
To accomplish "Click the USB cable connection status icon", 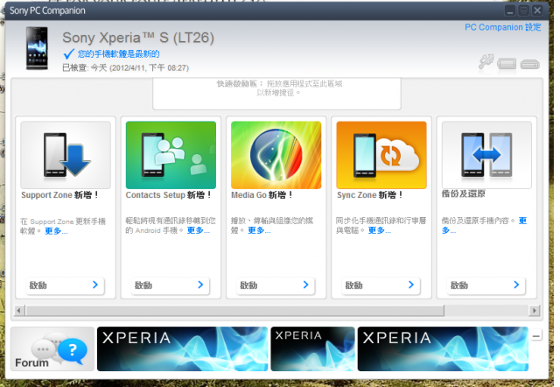I will coord(486,62).
